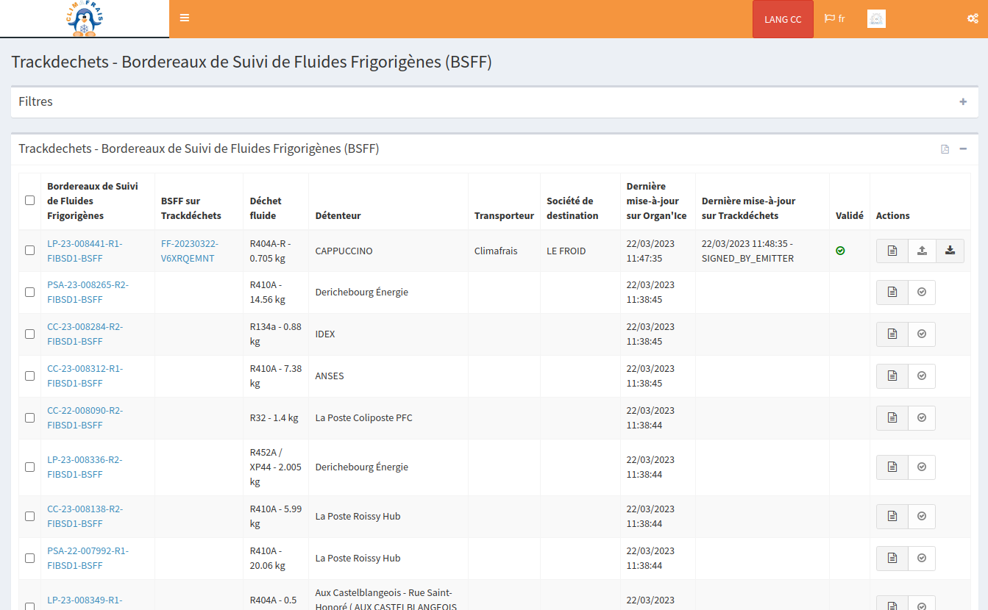988x610 pixels.
Task: Export table via PDF icon
Action: tap(945, 149)
